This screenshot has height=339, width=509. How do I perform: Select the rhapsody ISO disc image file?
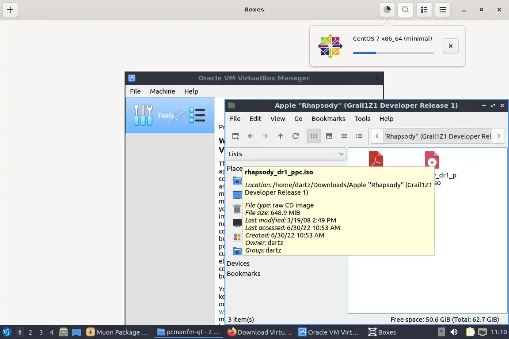[x=432, y=159]
